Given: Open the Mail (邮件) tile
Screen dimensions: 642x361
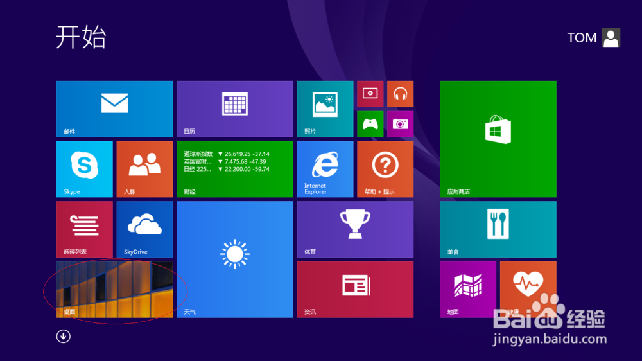Looking at the screenshot, I should pos(115,109).
